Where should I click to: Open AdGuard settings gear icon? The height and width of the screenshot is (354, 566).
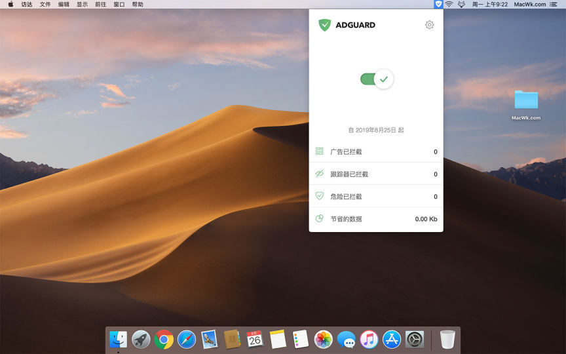tap(429, 25)
